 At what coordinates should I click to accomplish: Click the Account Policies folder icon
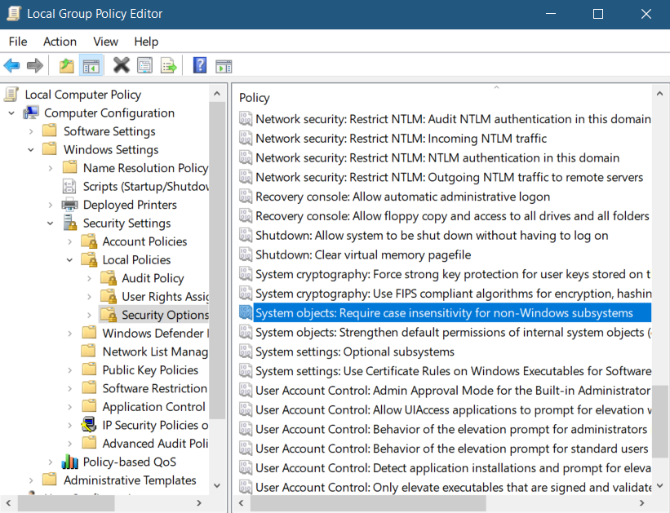click(89, 241)
